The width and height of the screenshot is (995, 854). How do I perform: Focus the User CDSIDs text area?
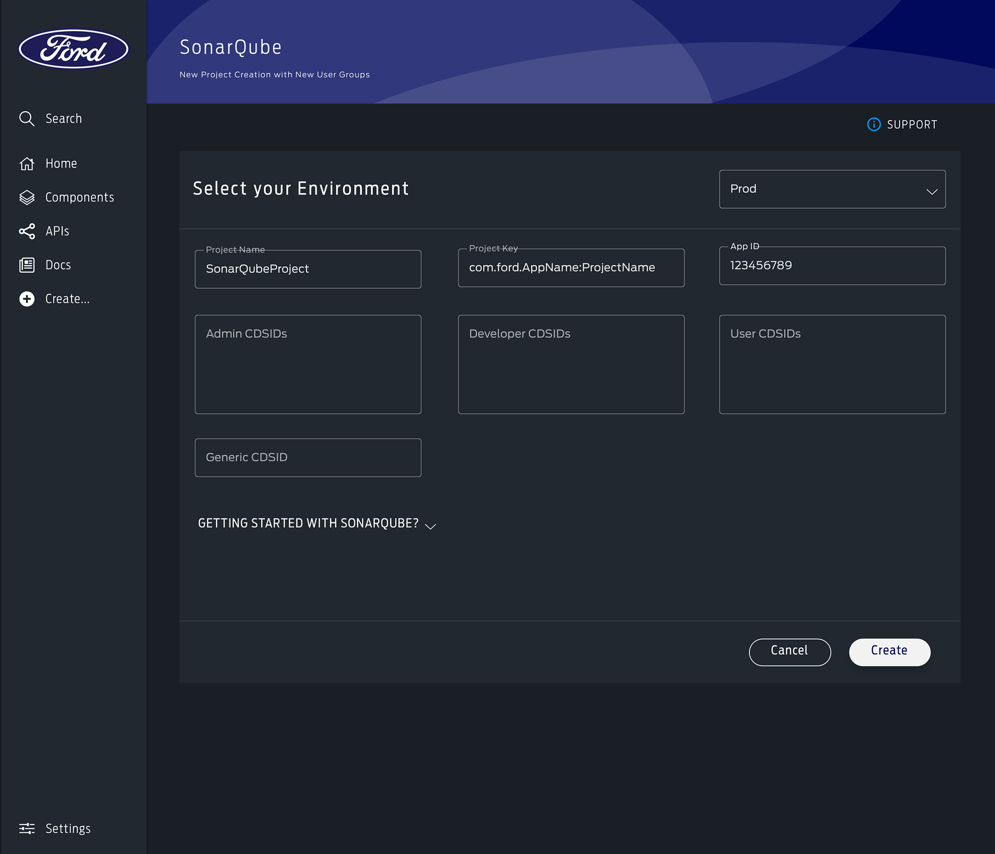point(832,365)
